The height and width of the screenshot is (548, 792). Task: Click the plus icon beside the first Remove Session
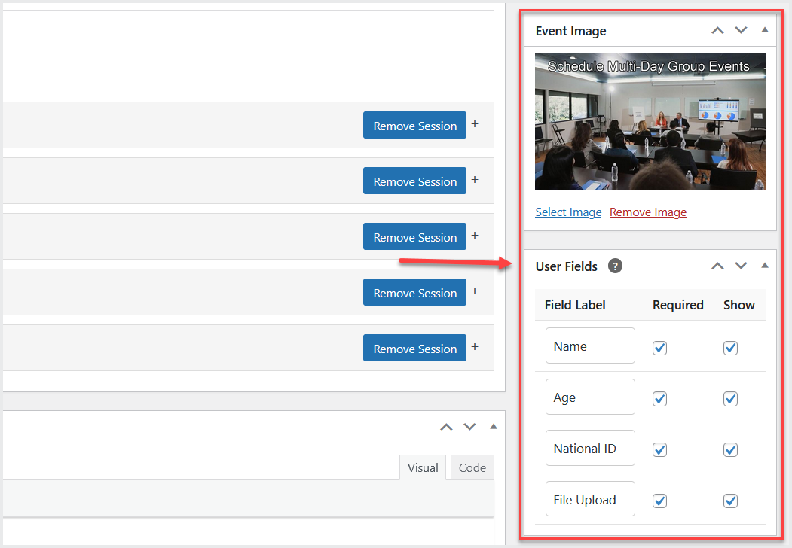(475, 124)
